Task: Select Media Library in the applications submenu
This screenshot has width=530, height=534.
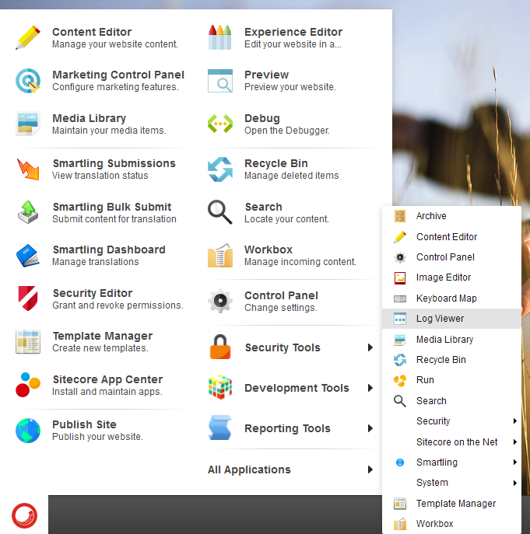Action: tap(452, 340)
